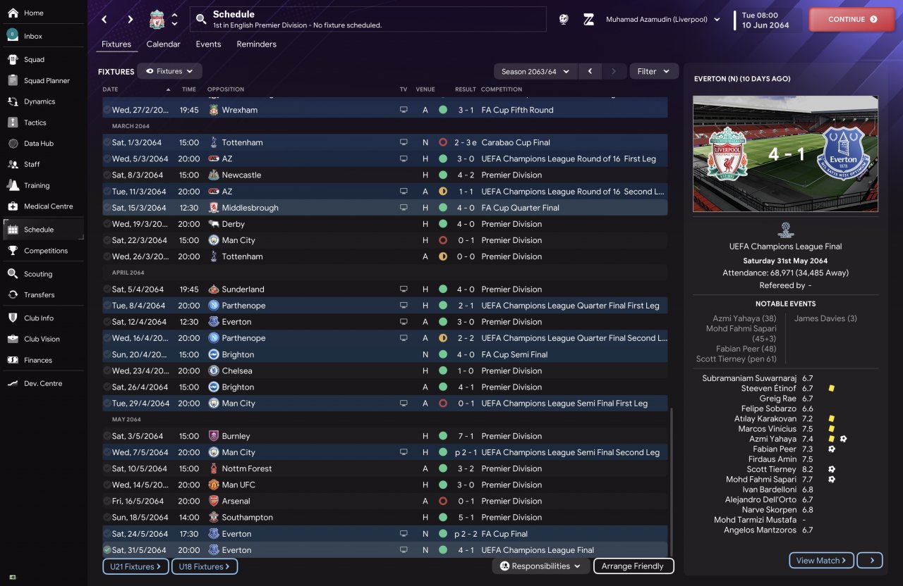Expand the Responsibilities dropdown
903x586 pixels.
[x=540, y=566]
